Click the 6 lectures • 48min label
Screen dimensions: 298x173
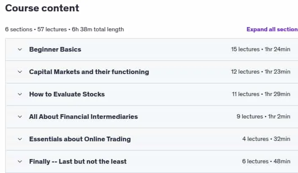click(266, 162)
